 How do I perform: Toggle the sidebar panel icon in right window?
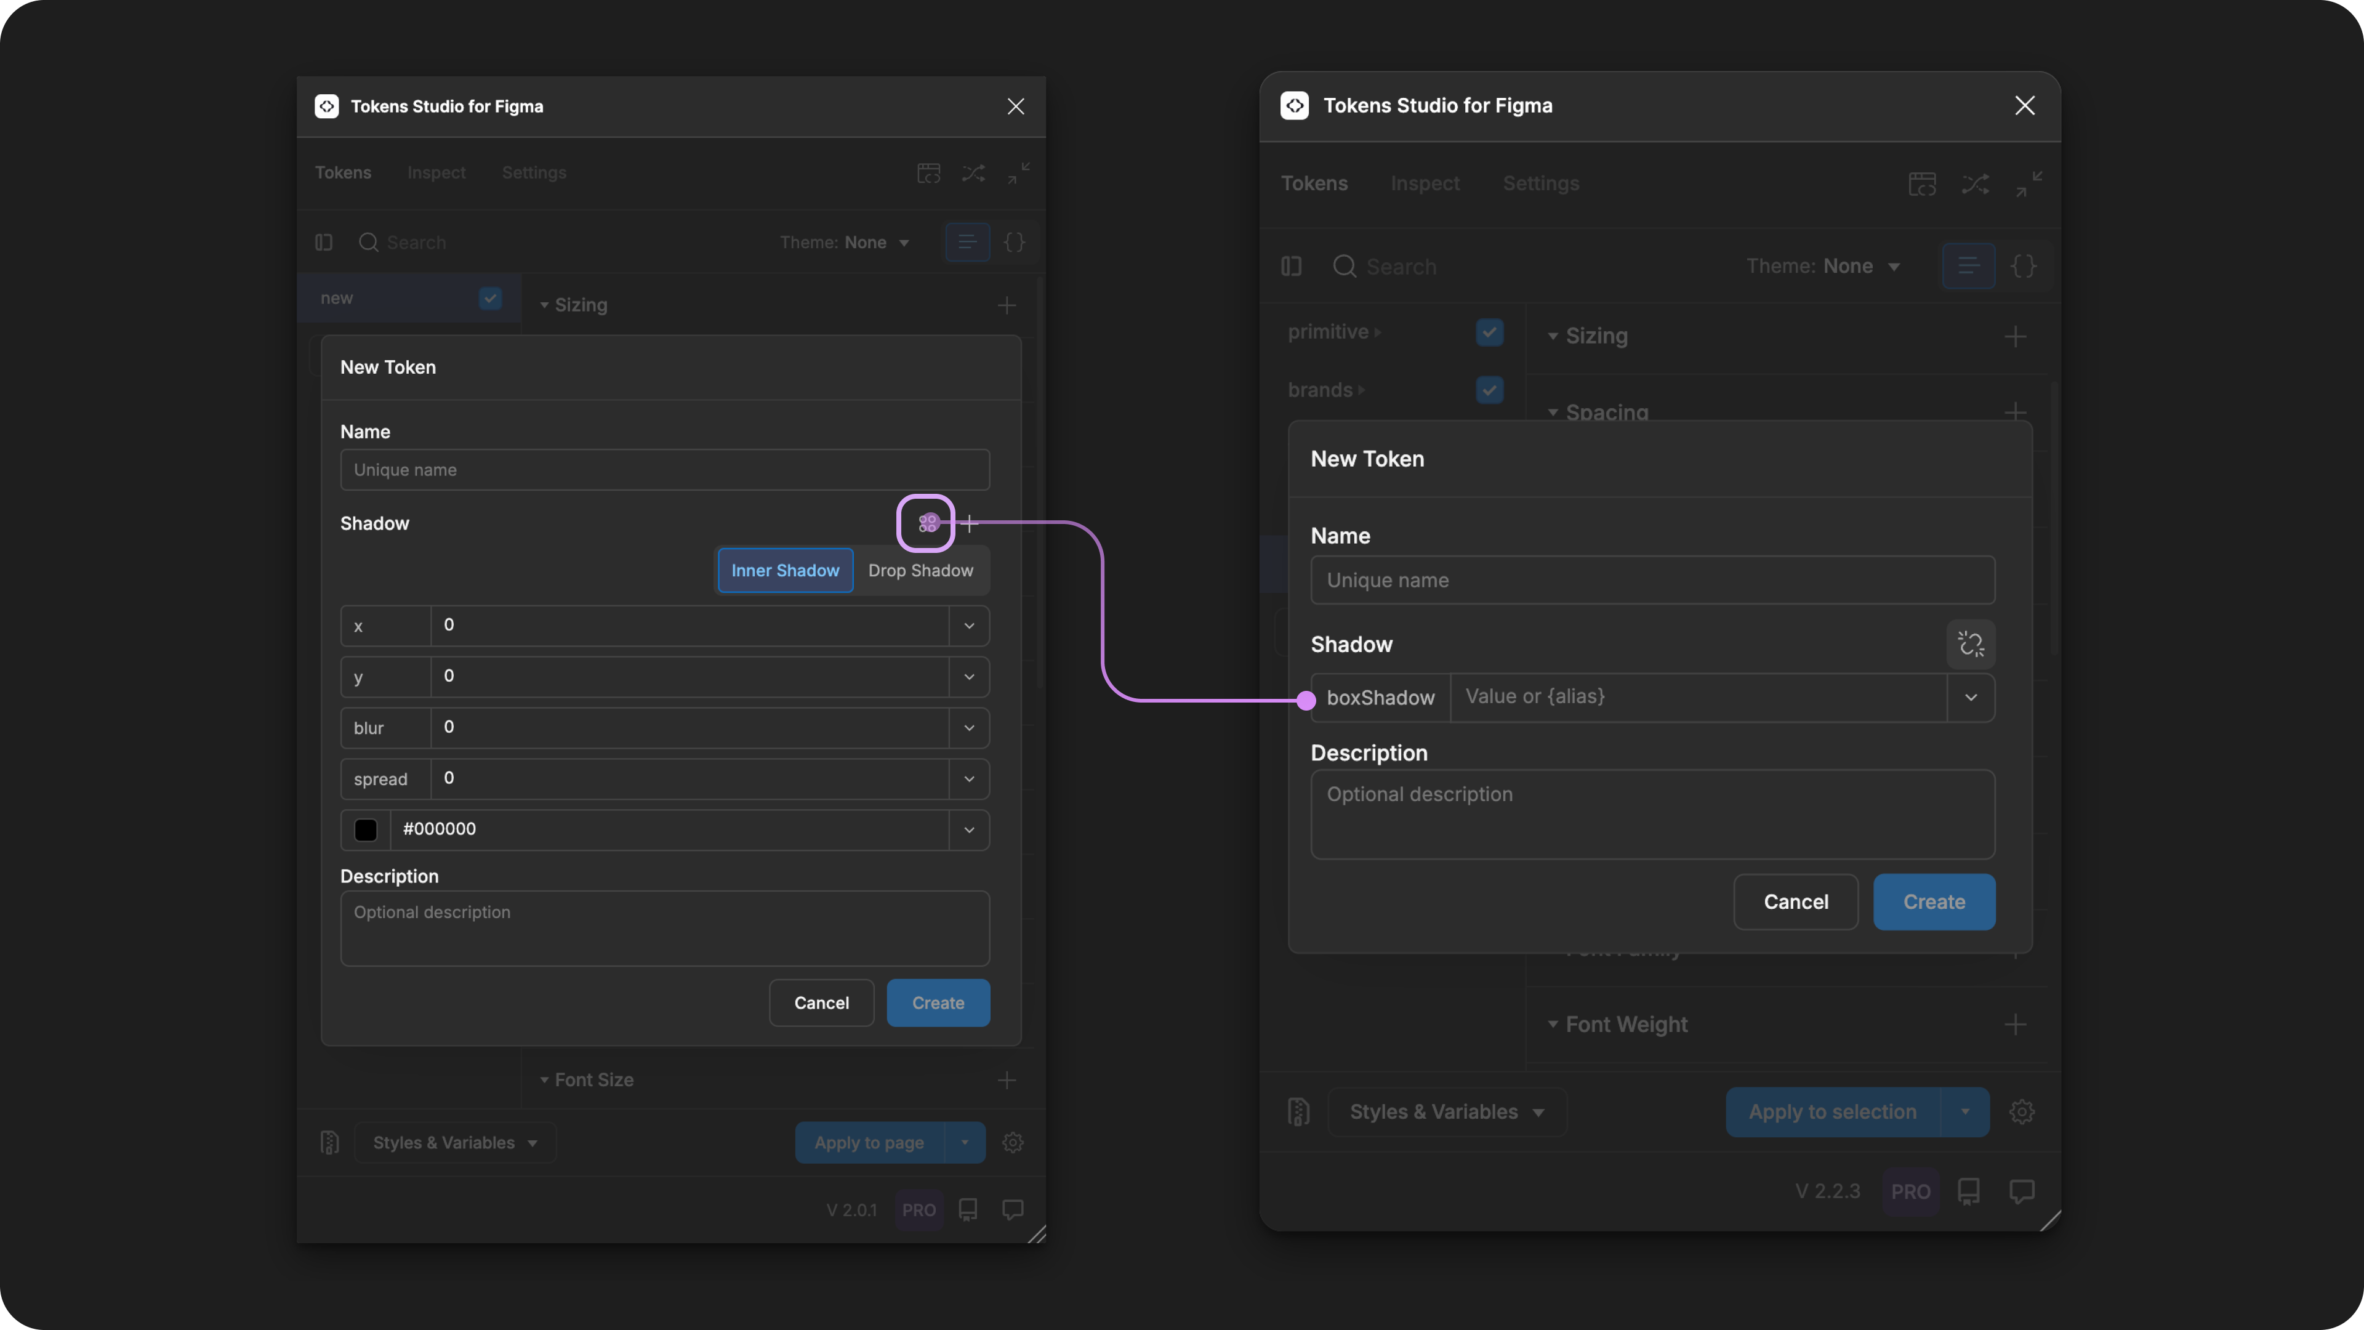1291,266
